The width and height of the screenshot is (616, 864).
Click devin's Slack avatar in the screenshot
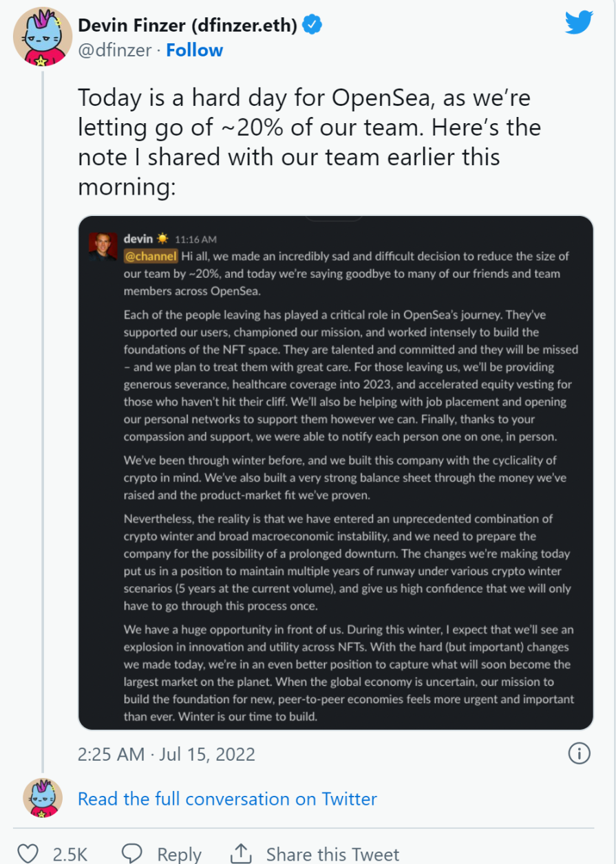tap(103, 246)
